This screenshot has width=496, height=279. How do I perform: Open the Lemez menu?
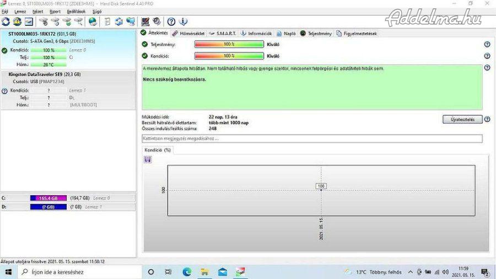point(20,11)
